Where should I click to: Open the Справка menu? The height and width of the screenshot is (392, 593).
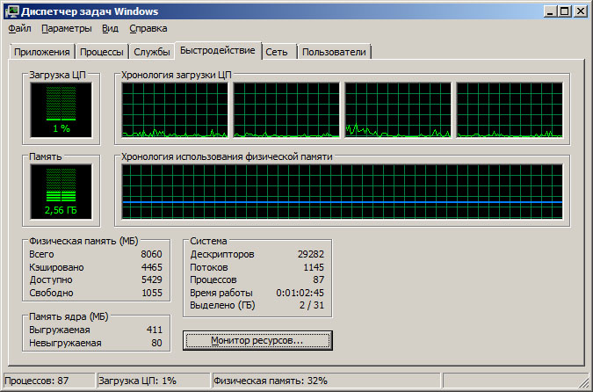click(x=148, y=29)
